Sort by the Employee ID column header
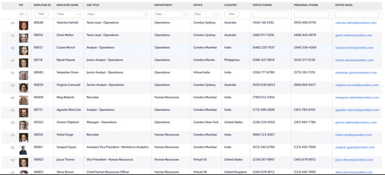The image size is (385, 175). click(x=42, y=5)
